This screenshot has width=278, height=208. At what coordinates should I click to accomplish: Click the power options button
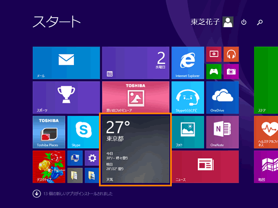coord(244,22)
